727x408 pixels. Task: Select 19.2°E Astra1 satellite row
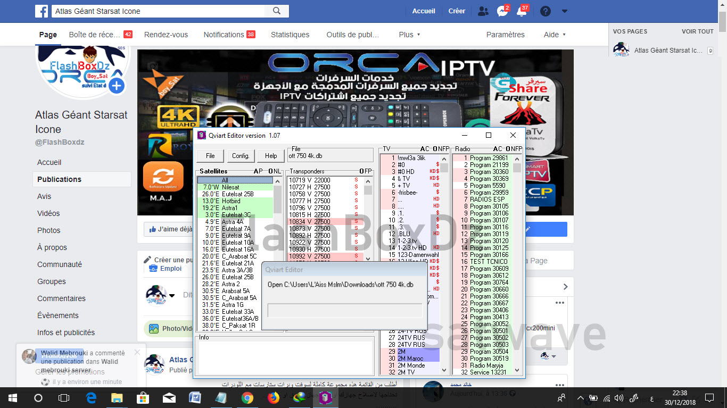pos(235,208)
